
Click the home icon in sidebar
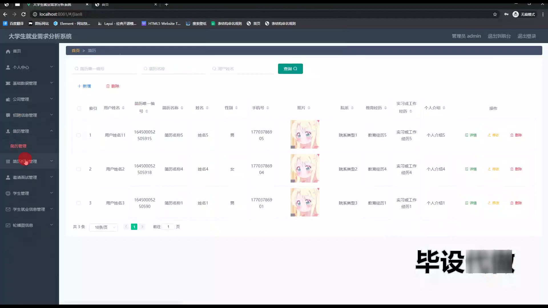8,51
